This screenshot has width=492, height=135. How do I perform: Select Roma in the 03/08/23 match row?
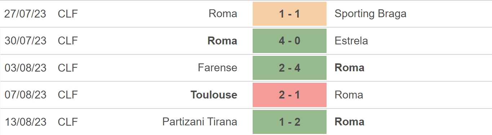coord(350,68)
